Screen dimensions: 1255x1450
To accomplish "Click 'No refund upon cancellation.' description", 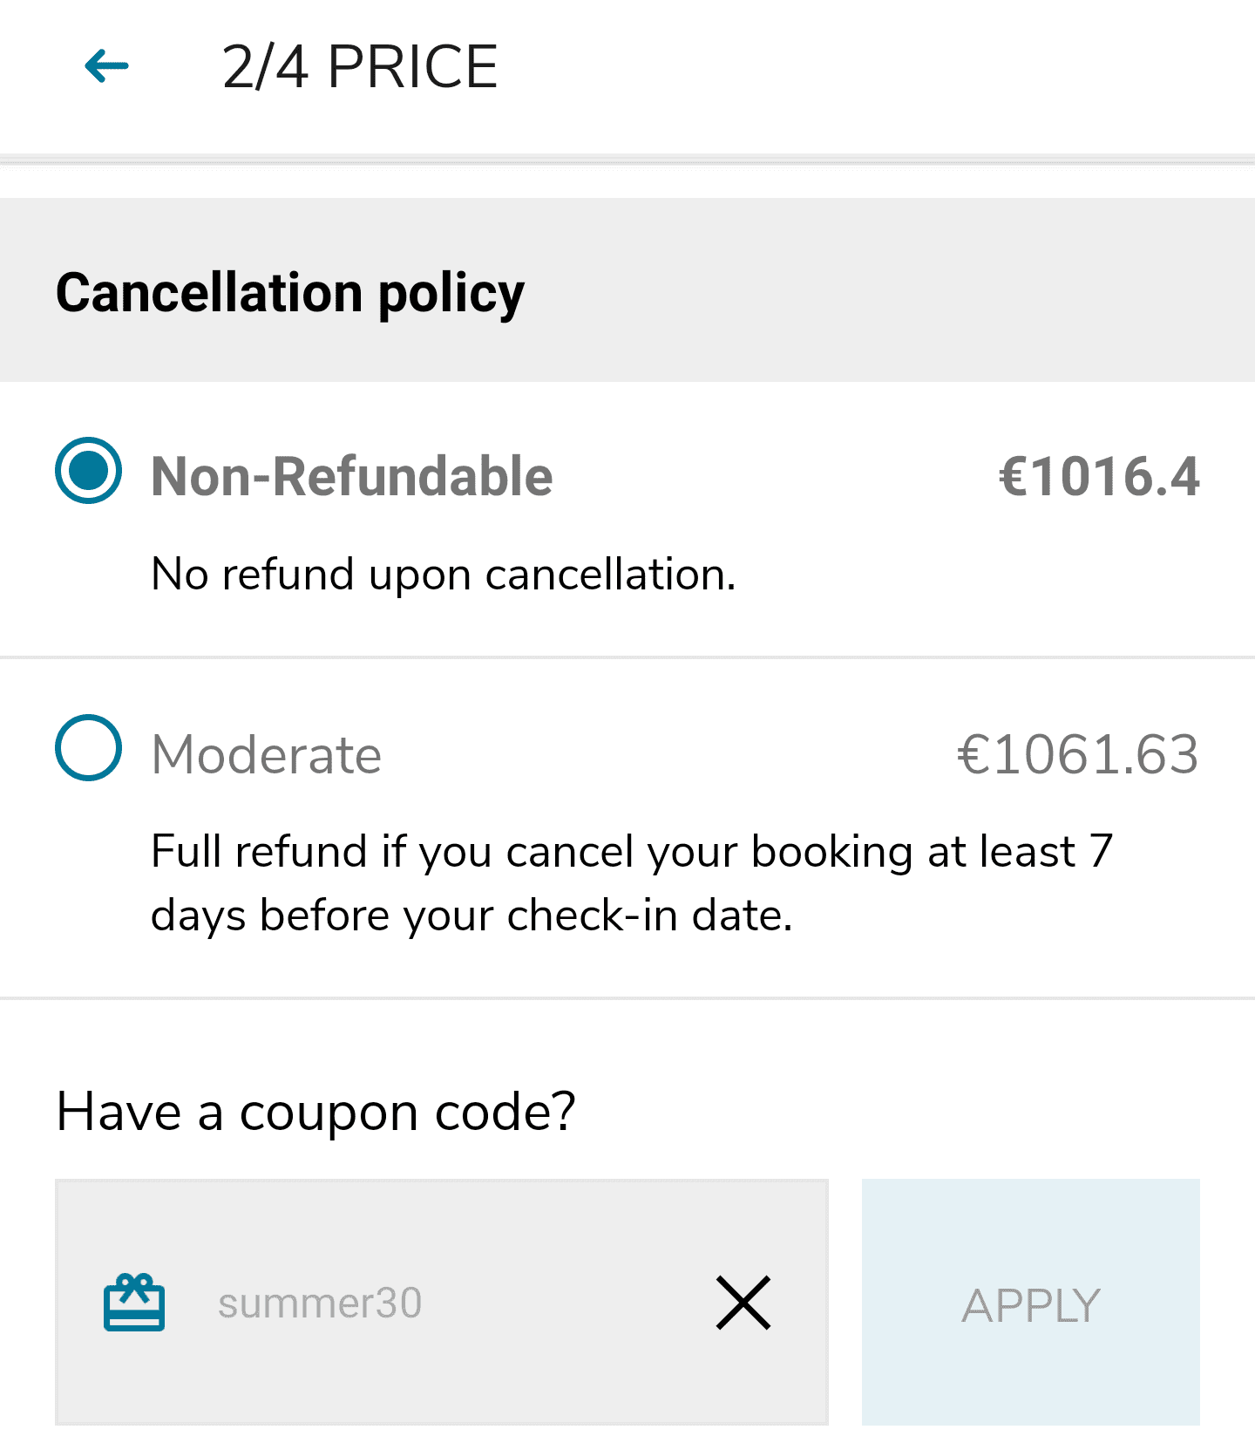I will pos(444,575).
